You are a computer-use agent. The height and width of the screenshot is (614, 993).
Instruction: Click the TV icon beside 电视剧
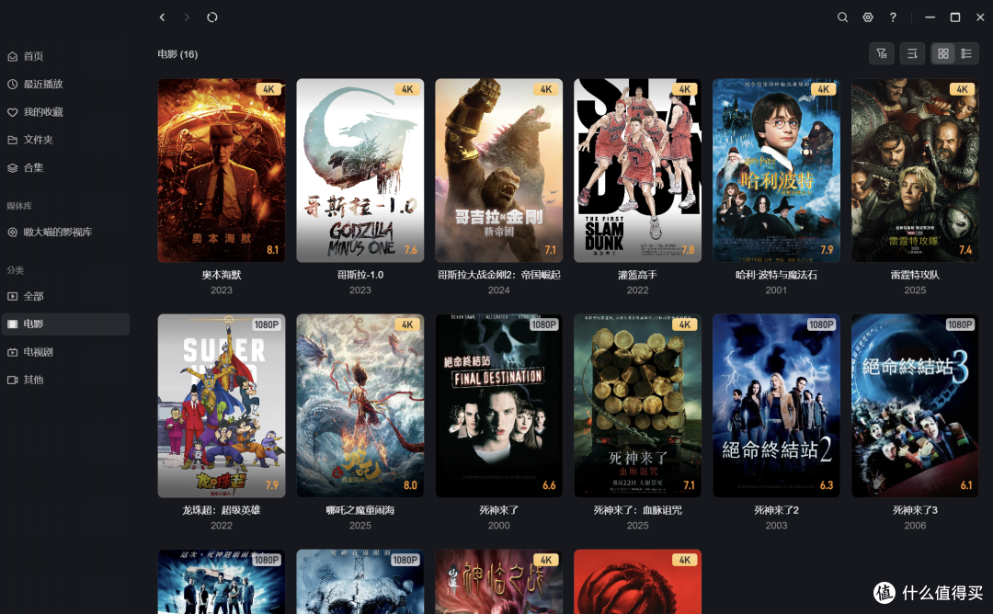(x=13, y=352)
